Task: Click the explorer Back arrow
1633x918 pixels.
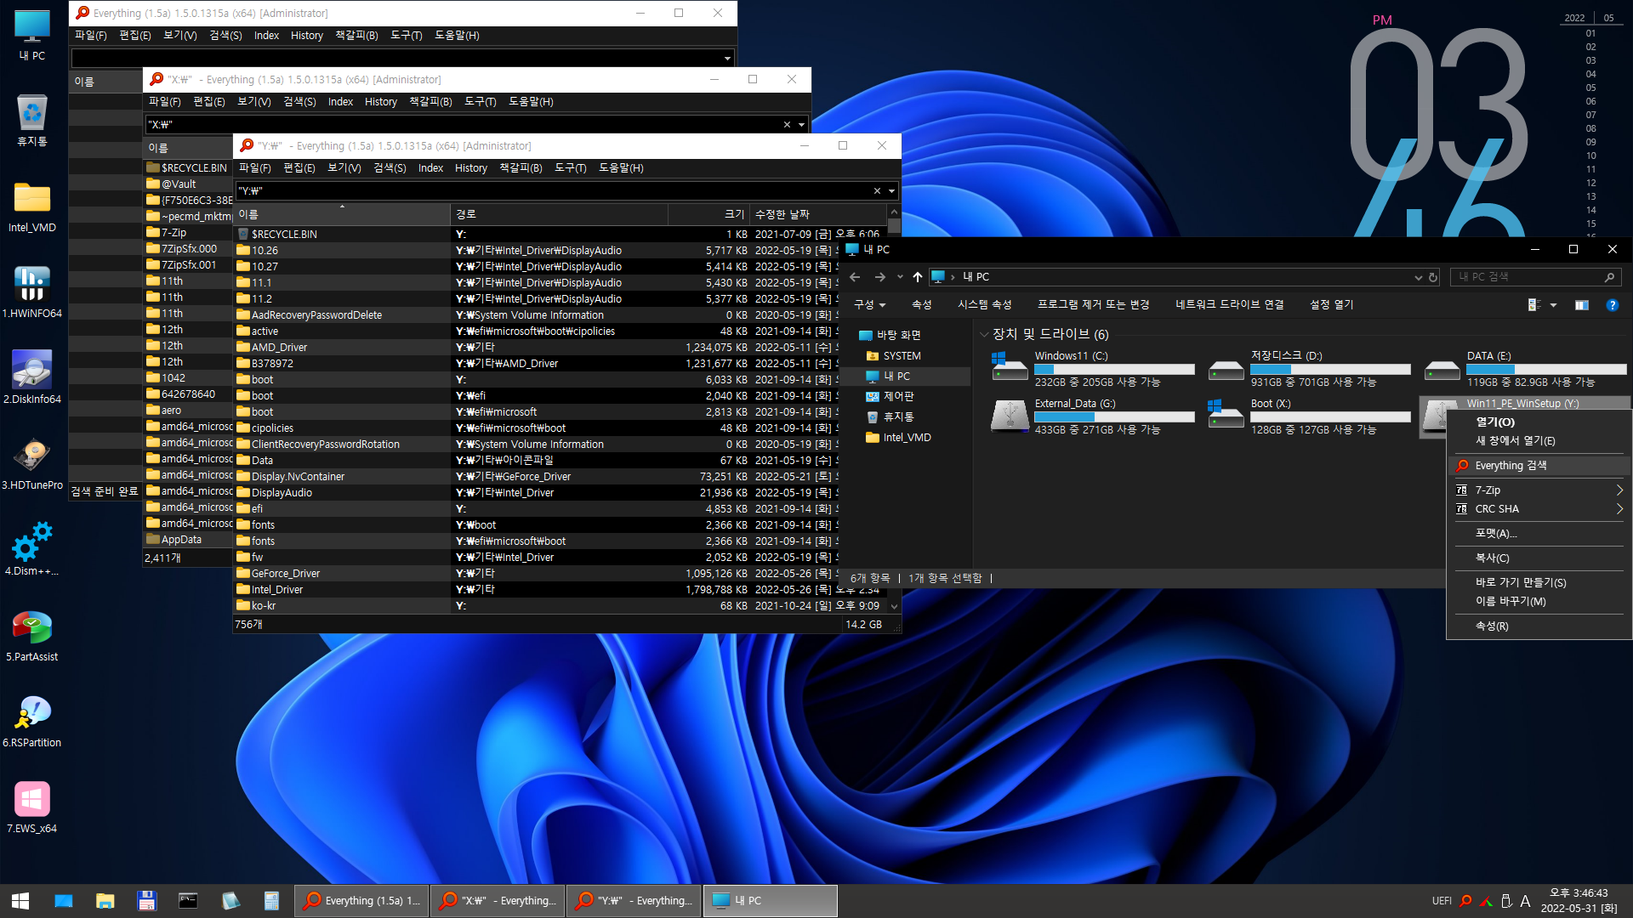Action: click(855, 277)
